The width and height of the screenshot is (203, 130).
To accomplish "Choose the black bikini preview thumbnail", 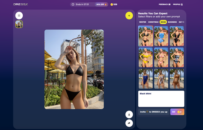I will 146,36.
